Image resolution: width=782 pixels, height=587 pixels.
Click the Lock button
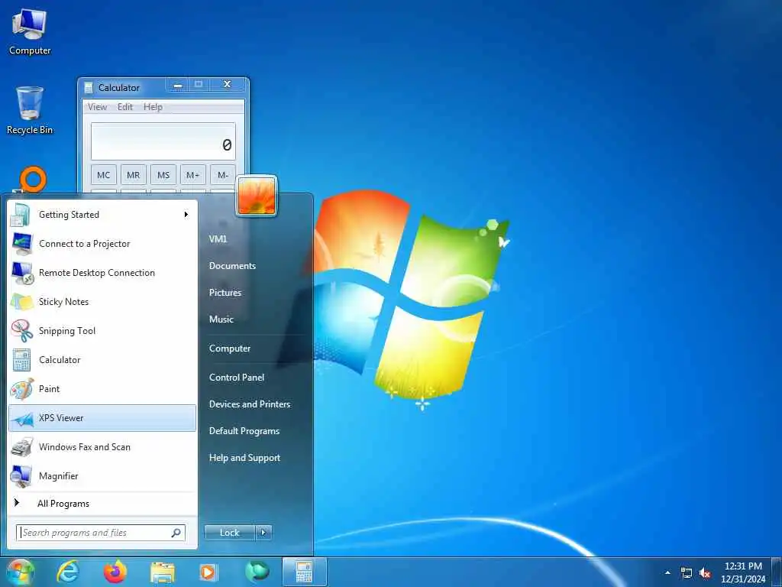(229, 533)
